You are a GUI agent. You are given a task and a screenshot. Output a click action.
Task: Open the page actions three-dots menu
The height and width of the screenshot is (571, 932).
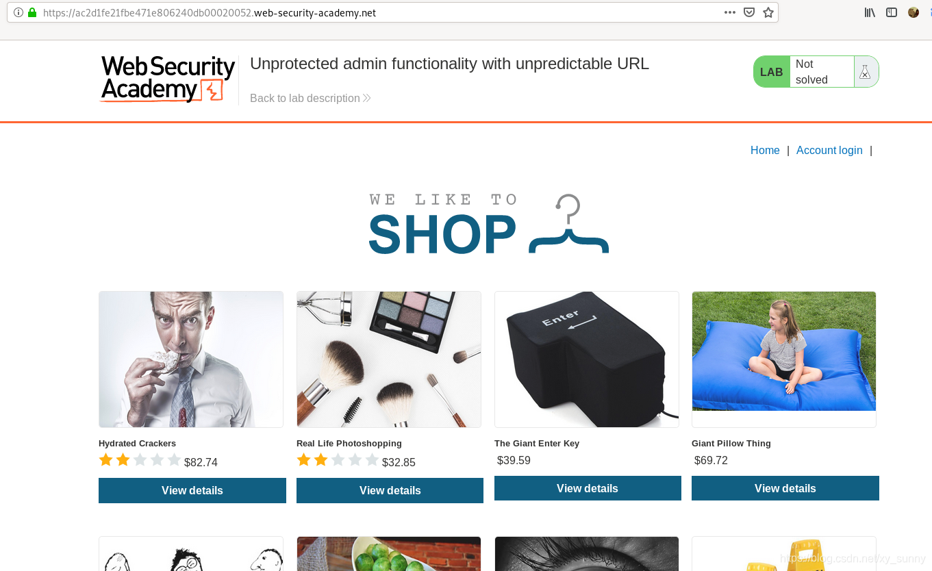pos(730,12)
